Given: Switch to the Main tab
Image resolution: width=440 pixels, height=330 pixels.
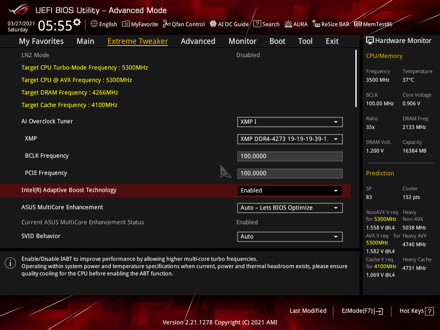Looking at the screenshot, I should click(x=86, y=41).
